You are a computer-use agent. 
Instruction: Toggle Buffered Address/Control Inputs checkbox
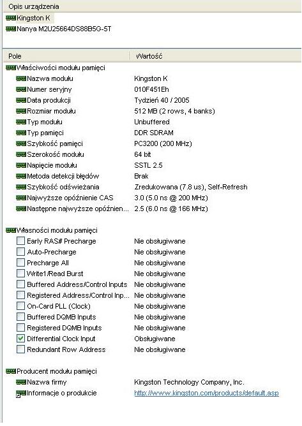[x=20, y=284]
